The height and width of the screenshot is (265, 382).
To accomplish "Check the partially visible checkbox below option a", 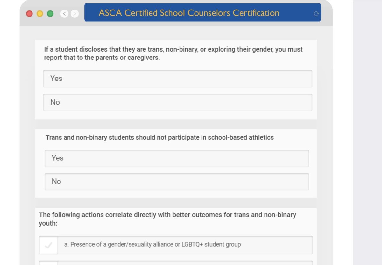I will click(48, 263).
